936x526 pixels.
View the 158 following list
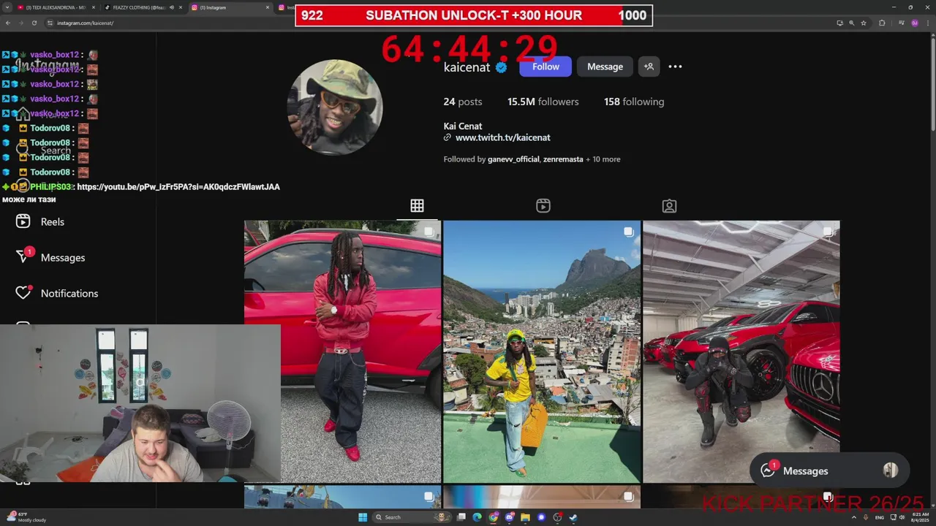[634, 102]
